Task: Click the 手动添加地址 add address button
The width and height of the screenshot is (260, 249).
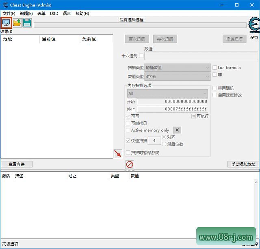Action: 243,164
